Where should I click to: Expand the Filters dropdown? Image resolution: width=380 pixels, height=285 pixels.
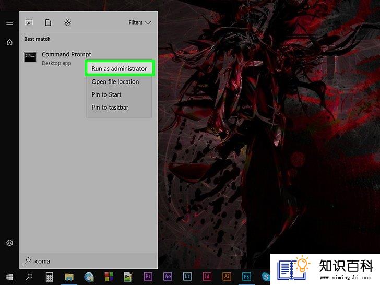point(140,22)
